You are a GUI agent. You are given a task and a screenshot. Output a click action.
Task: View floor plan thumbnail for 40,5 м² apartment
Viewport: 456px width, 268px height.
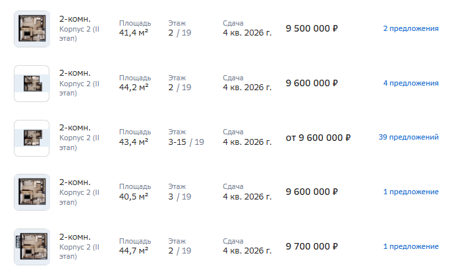coord(32,192)
